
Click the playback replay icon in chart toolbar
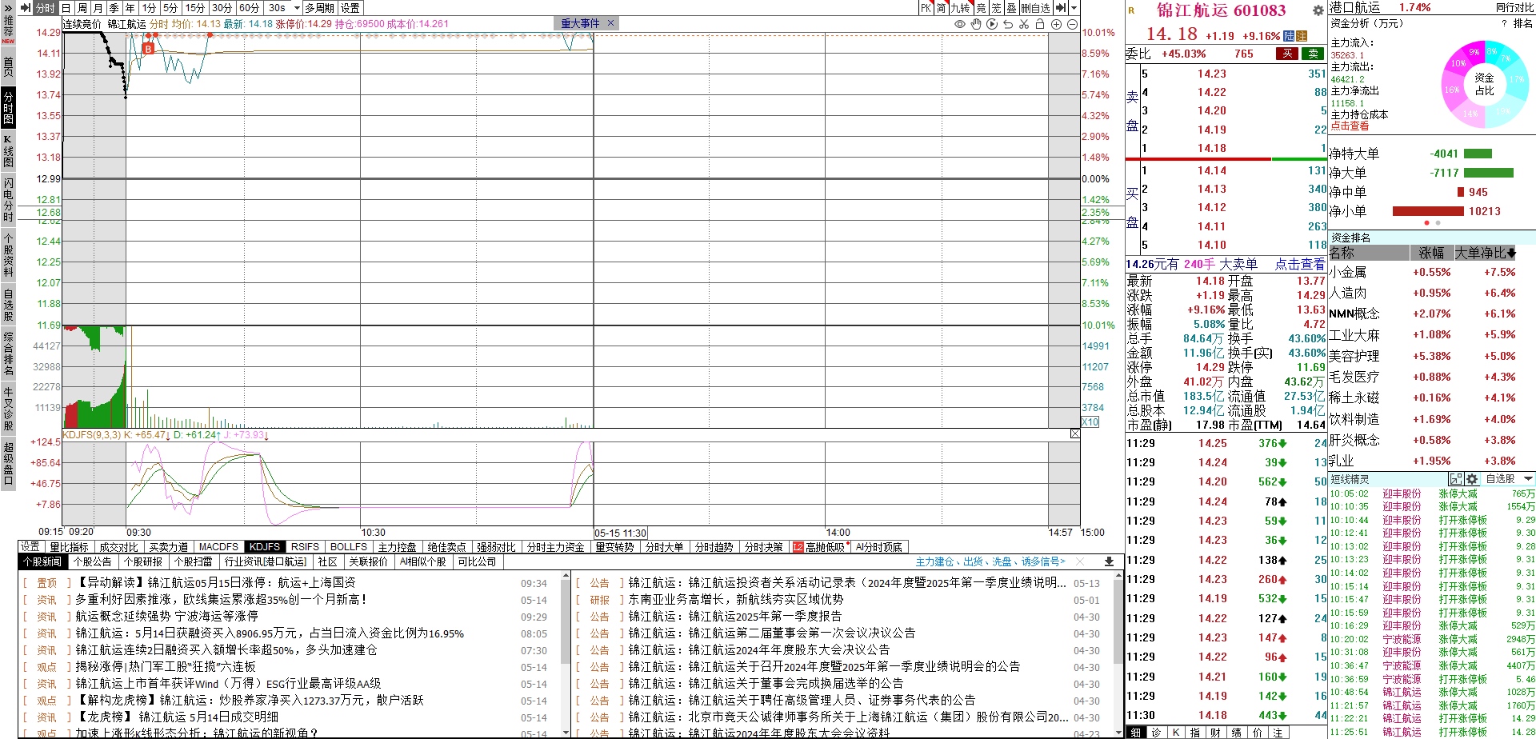(x=992, y=24)
